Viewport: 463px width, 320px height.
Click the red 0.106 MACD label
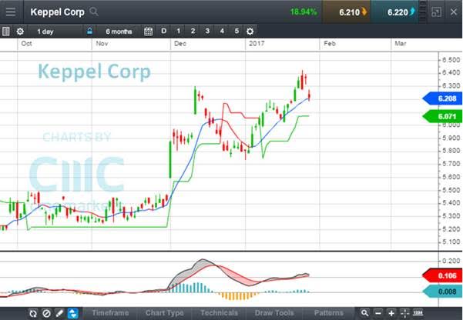(x=442, y=275)
